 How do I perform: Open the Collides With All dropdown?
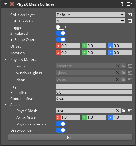(90, 21)
